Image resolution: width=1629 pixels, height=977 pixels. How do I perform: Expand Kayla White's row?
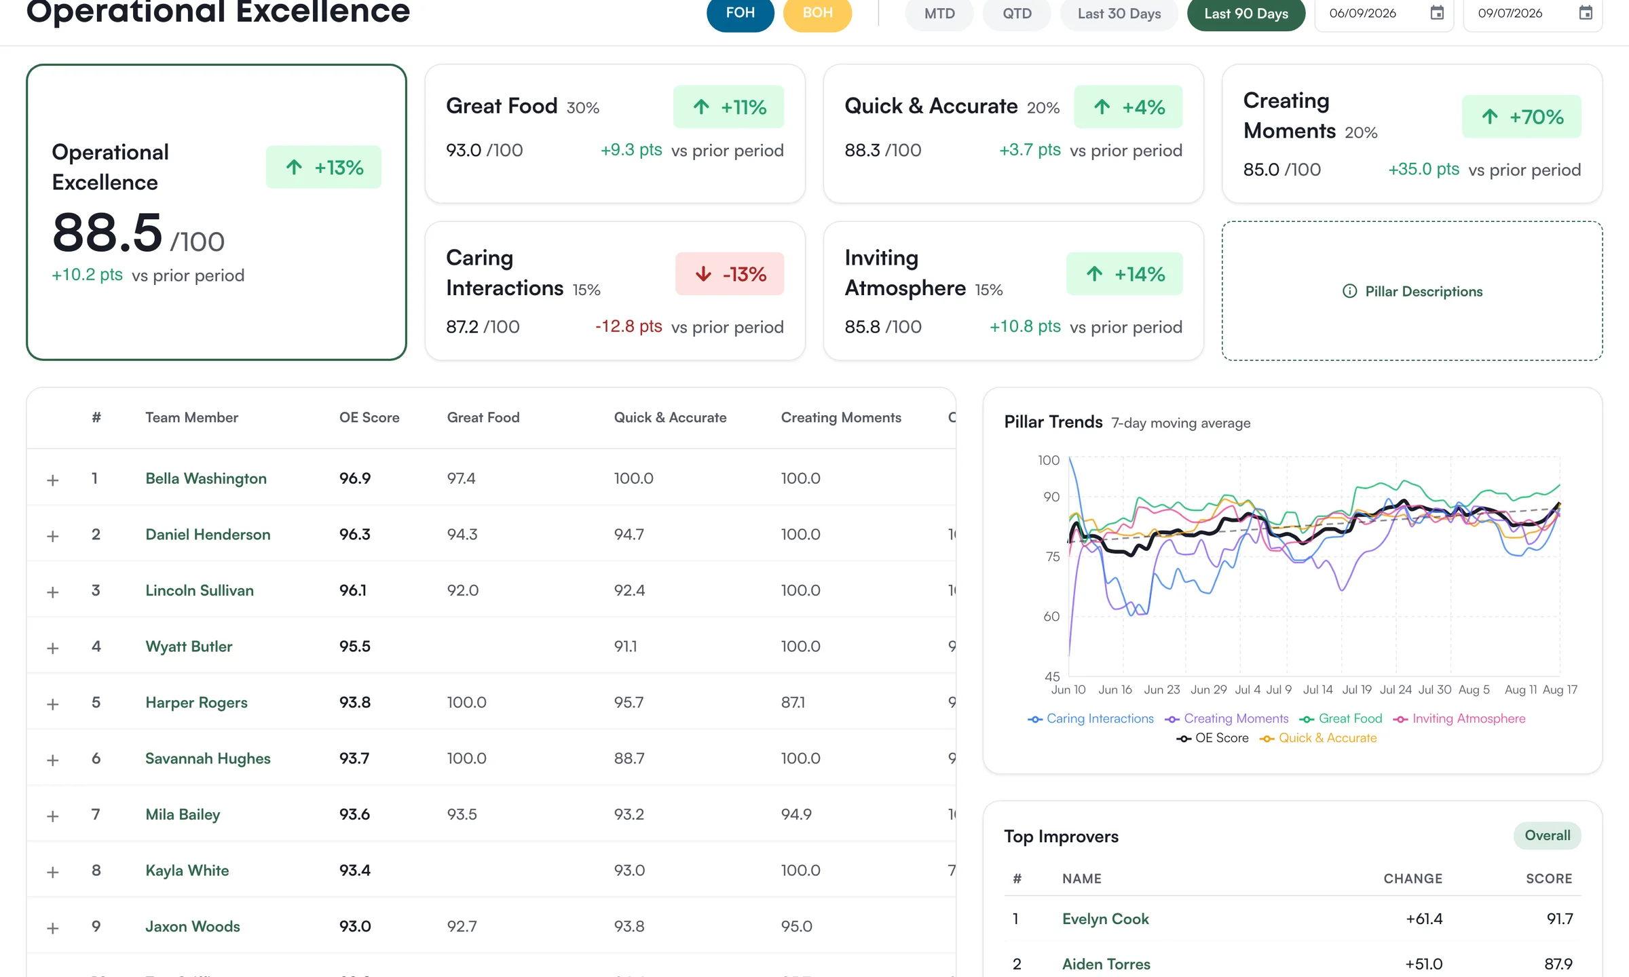click(x=52, y=872)
